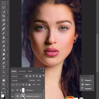This screenshot has width=99, height=99.
Task: Open the Edit Toolbar three-dots menu
Action: [4, 89]
